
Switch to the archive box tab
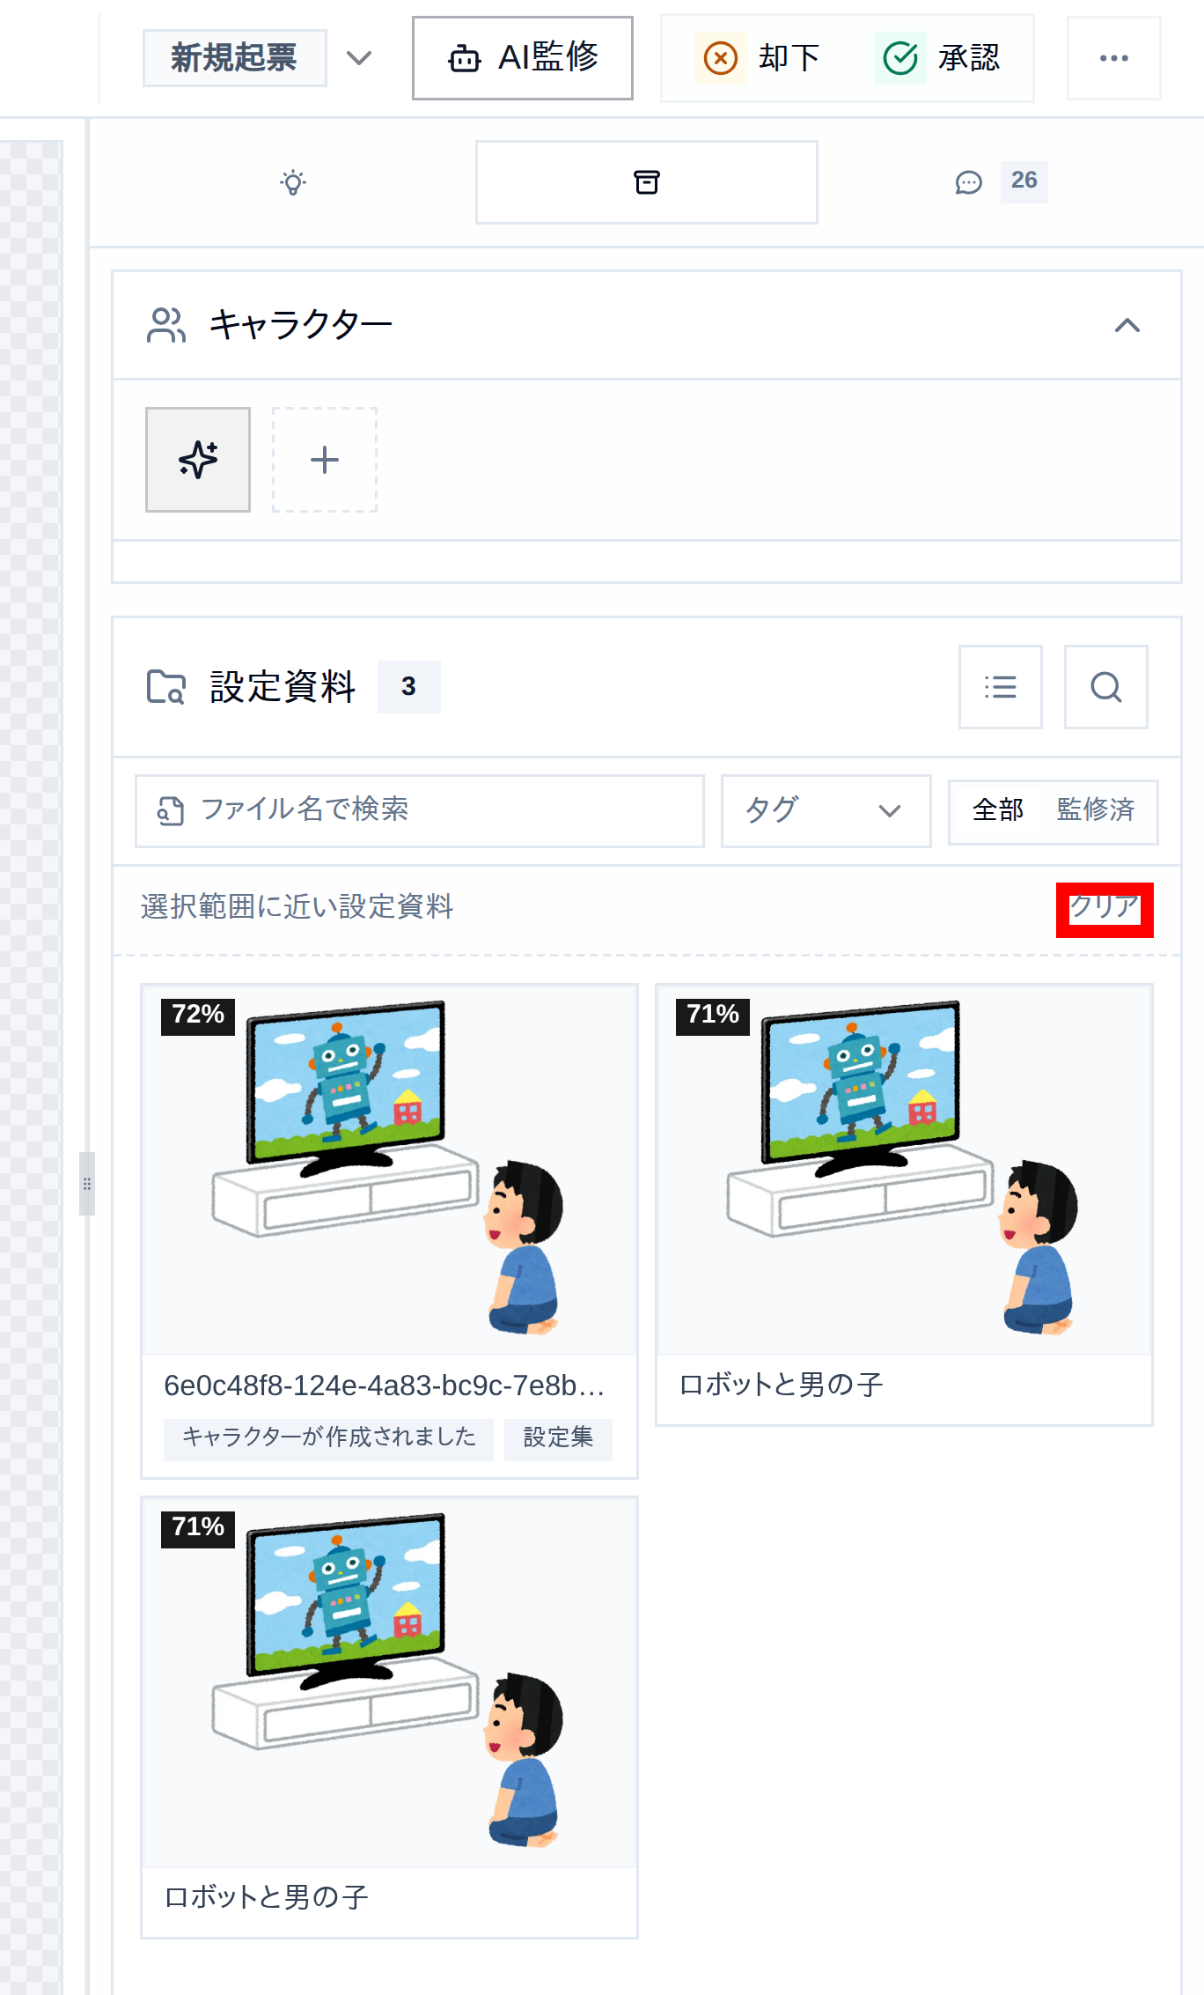click(x=647, y=182)
